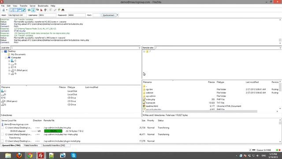Select the webstat folder icon in remote list
Screen dimensions: 282x159
(144, 93)
